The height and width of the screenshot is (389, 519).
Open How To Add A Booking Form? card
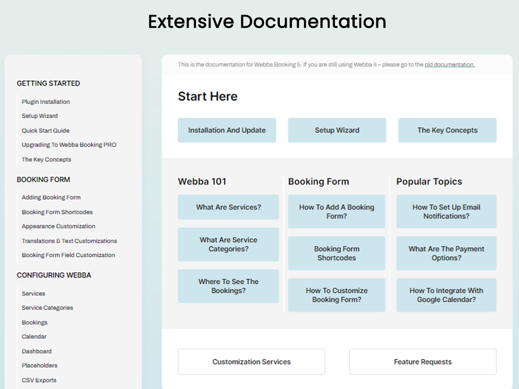336,211
